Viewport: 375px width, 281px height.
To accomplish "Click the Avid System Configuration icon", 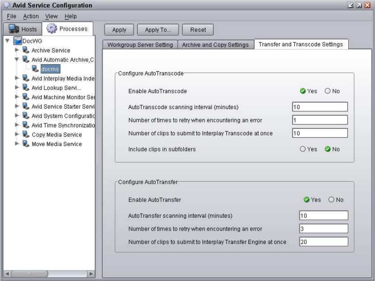I will coord(26,115).
